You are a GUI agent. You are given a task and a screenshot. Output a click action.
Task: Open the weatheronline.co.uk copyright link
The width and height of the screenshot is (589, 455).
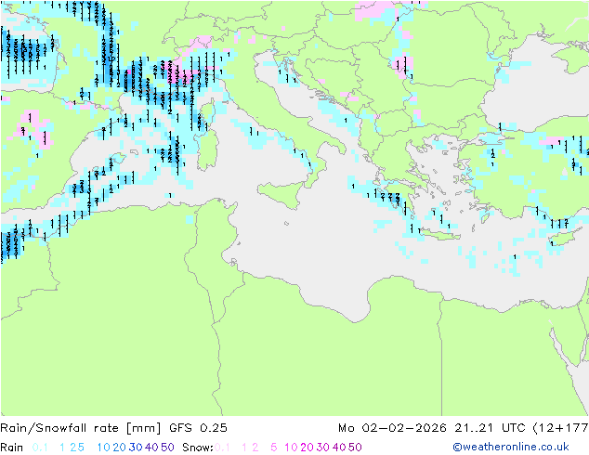511,447
